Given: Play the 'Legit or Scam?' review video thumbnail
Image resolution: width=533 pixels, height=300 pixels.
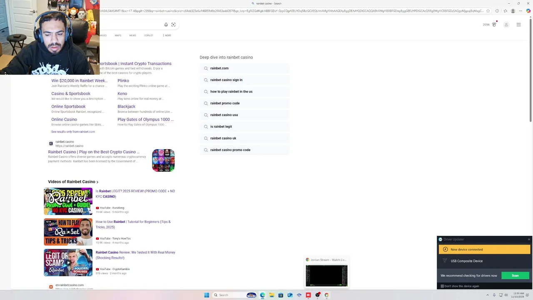Looking at the screenshot, I should 68,262.
